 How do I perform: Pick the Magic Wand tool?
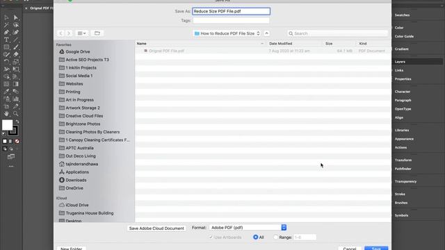click(x=6, y=25)
